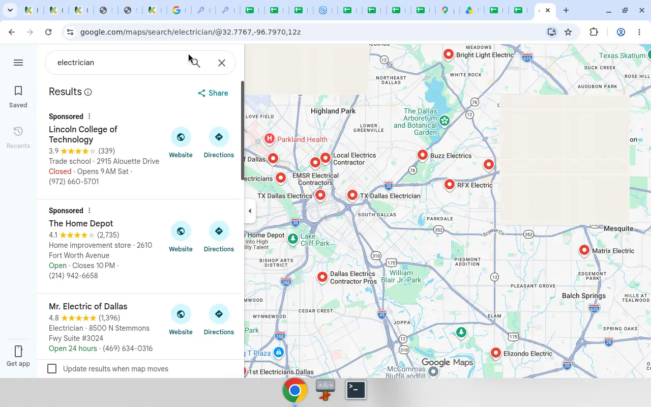Select the Matrix Electric map pin
651x407 pixels.
[x=584, y=250]
